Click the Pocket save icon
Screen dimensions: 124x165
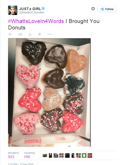(x=30, y=35)
